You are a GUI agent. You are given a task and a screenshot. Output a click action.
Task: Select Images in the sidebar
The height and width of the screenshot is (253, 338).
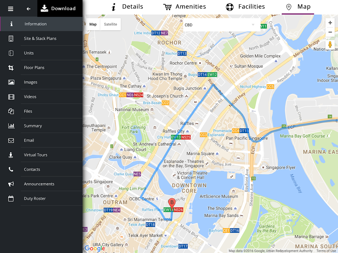pyautogui.click(x=41, y=82)
